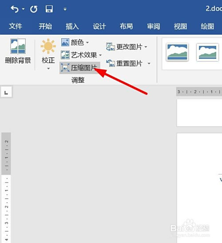222x243 pixels.
Task: Expand the 校正 dropdown arrow
Action: [x=48, y=69]
